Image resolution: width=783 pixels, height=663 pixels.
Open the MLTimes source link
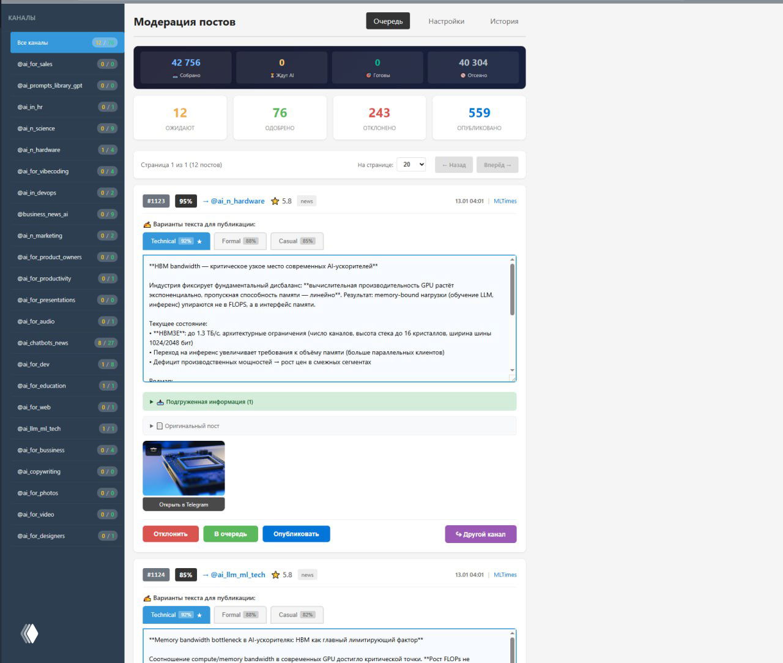(x=505, y=201)
